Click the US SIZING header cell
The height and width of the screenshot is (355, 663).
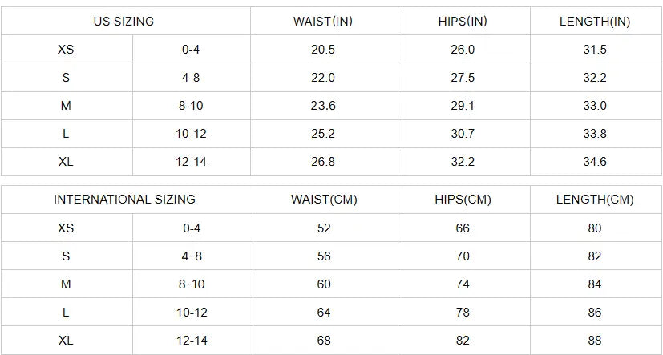[x=123, y=22]
